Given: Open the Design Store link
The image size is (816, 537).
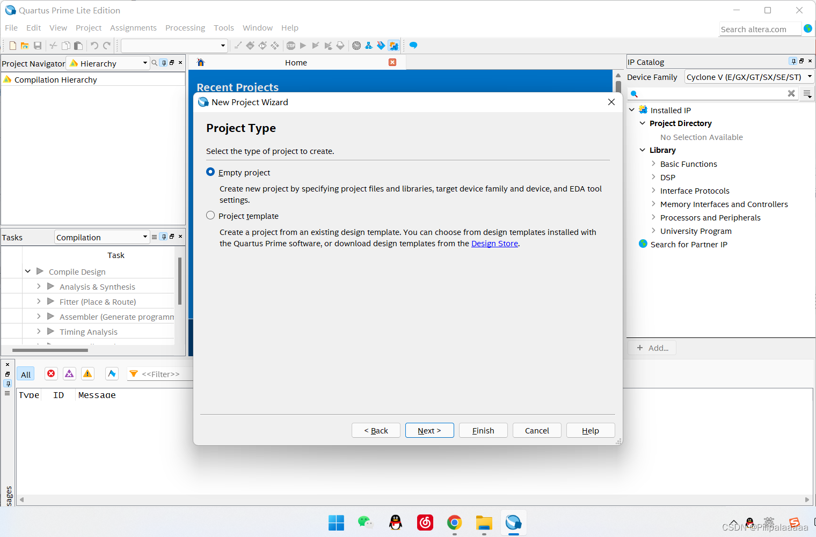Looking at the screenshot, I should [494, 244].
